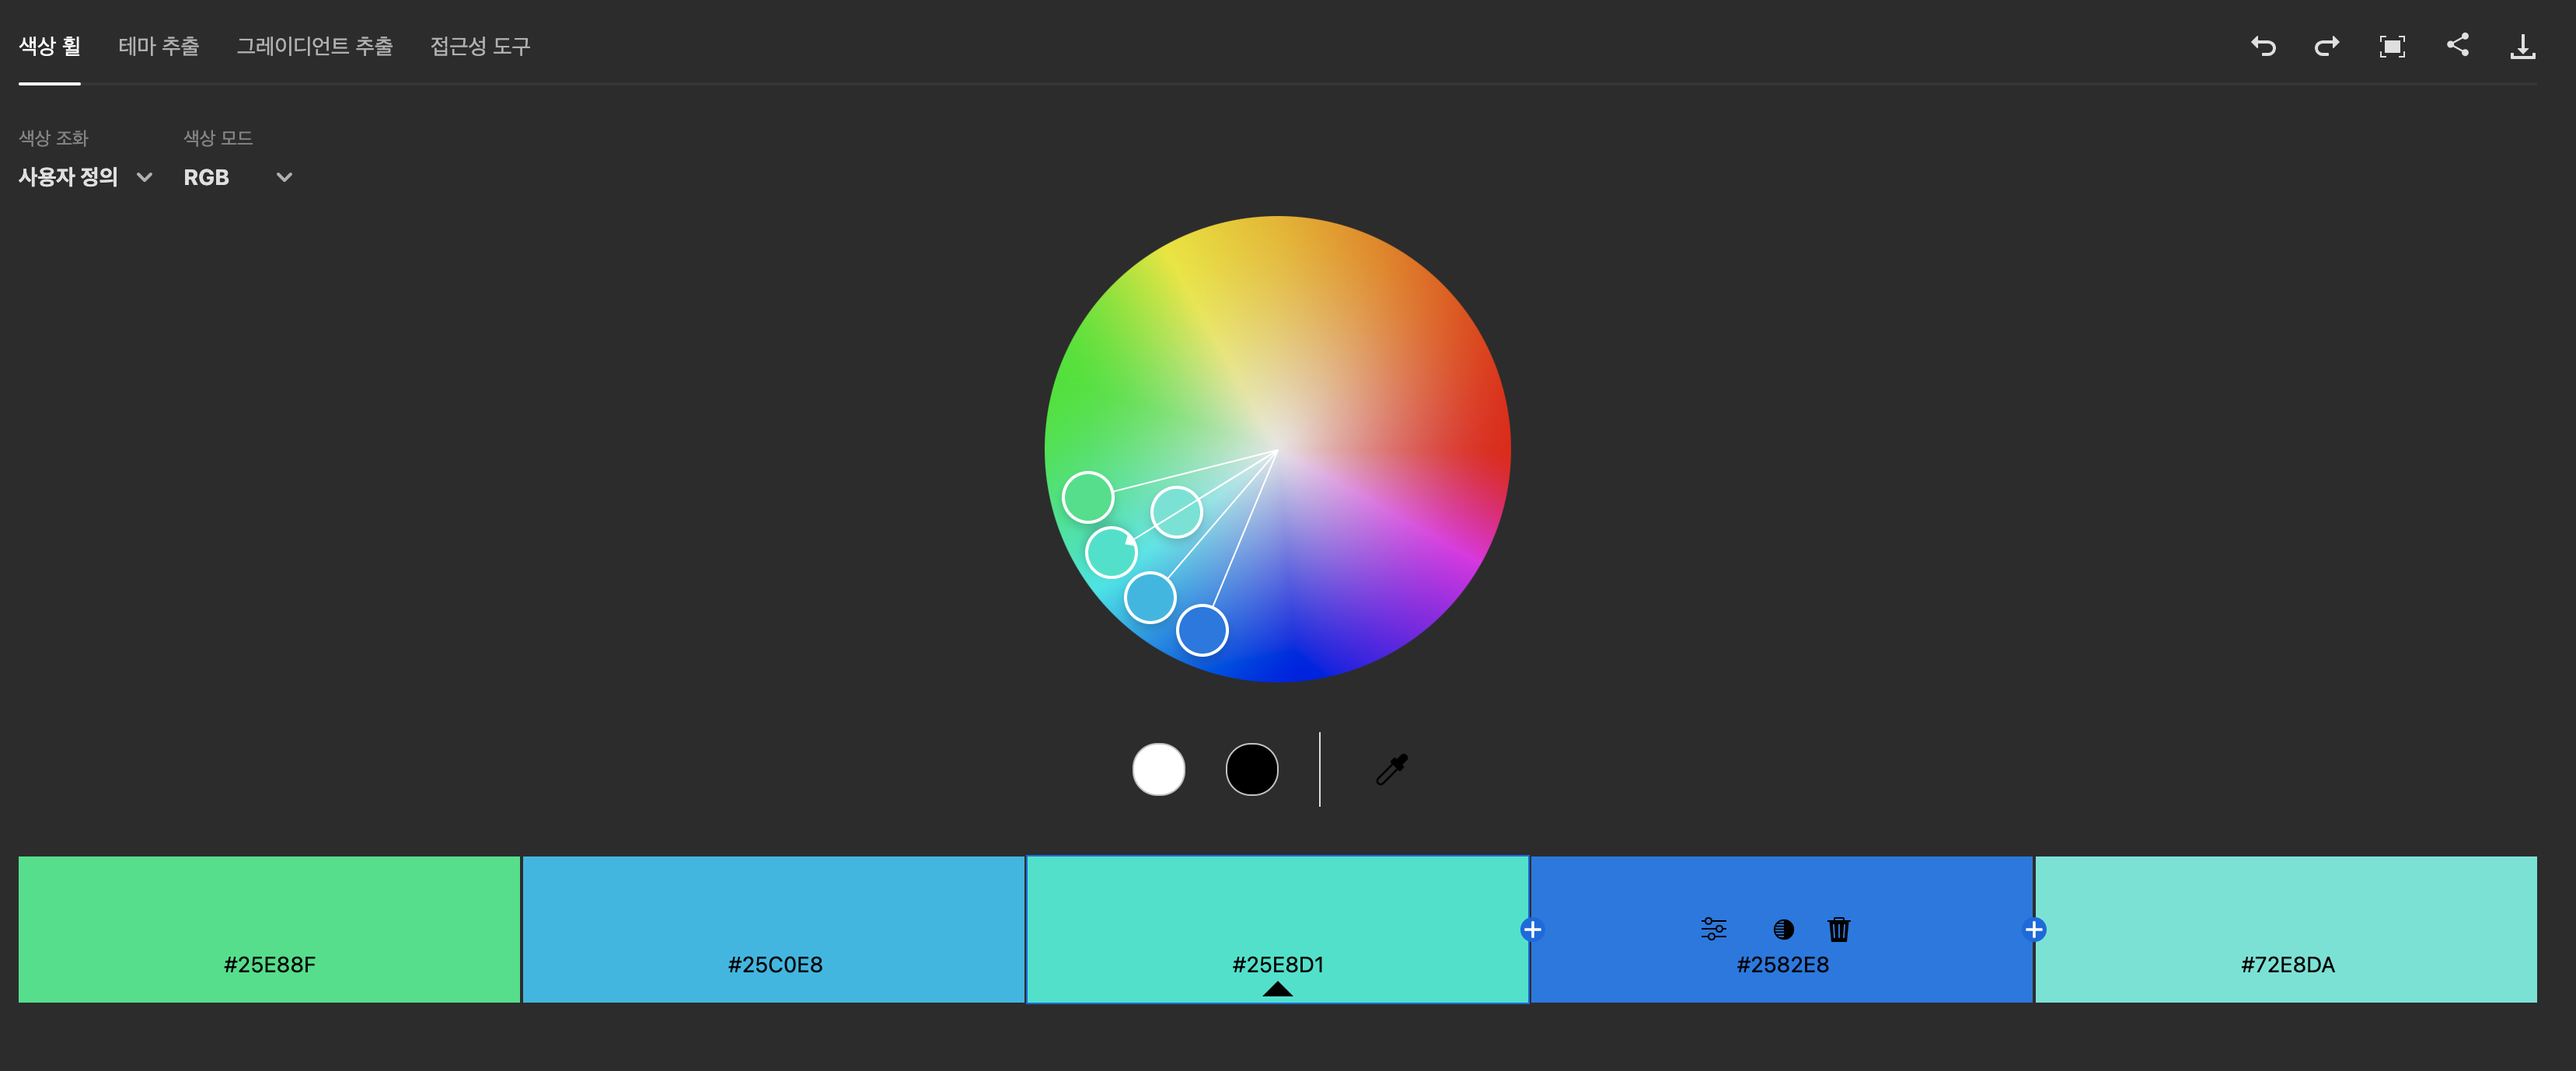2576x1071 pixels.
Task: Click the redo arrow icon
Action: point(2327,46)
